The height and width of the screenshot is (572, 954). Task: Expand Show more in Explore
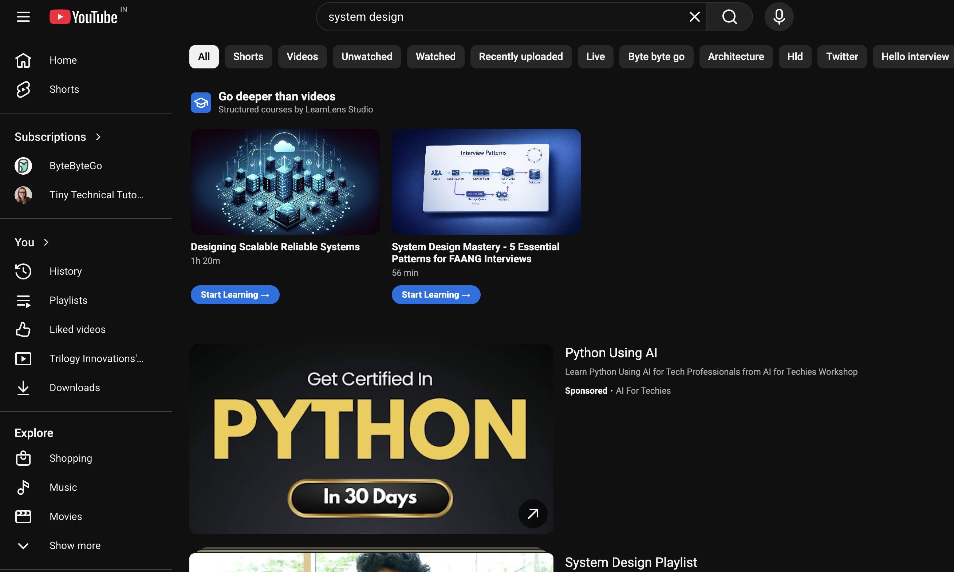click(75, 546)
